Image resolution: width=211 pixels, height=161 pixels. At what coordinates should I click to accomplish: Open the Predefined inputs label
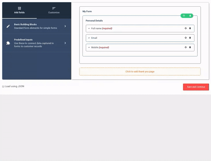pos(23,40)
